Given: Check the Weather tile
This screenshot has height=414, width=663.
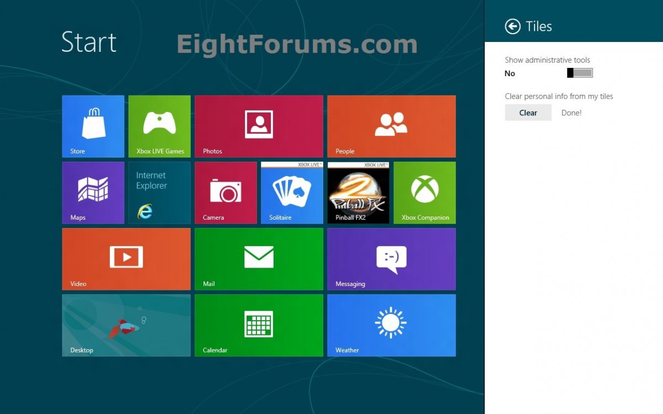Looking at the screenshot, I should tap(391, 325).
